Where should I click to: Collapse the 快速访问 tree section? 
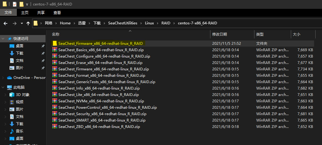tap(3, 38)
